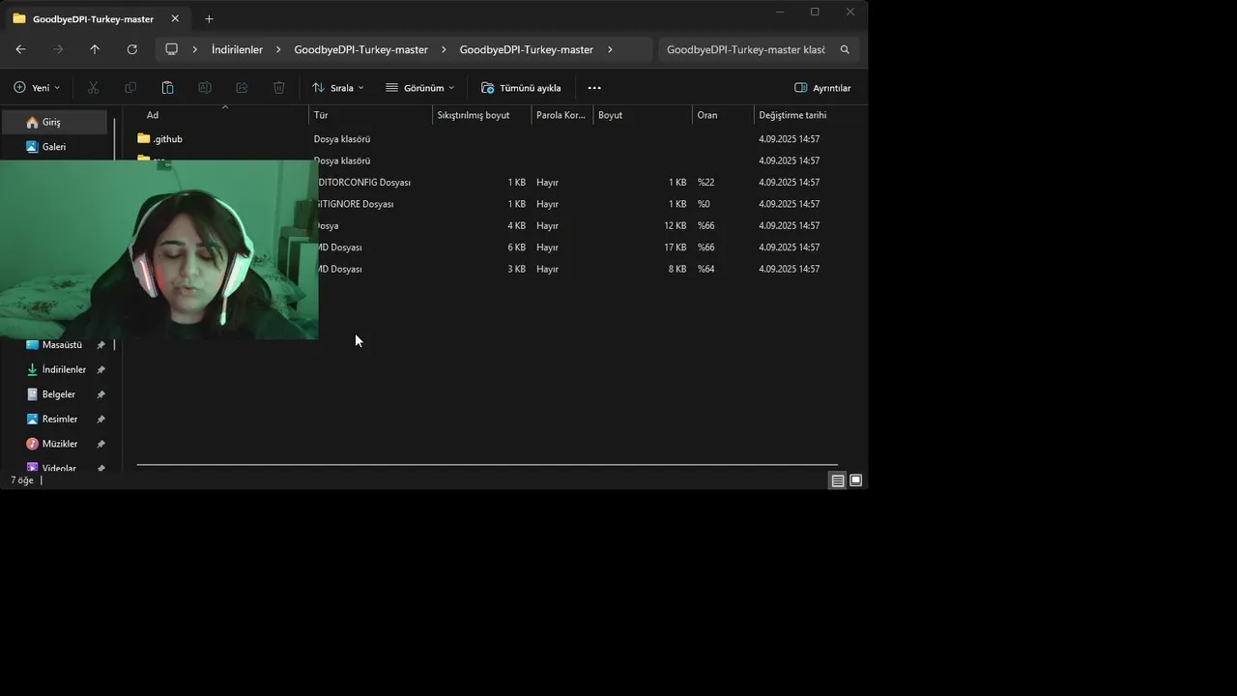Click the .github folder icon
This screenshot has height=696, width=1237.
[144, 139]
